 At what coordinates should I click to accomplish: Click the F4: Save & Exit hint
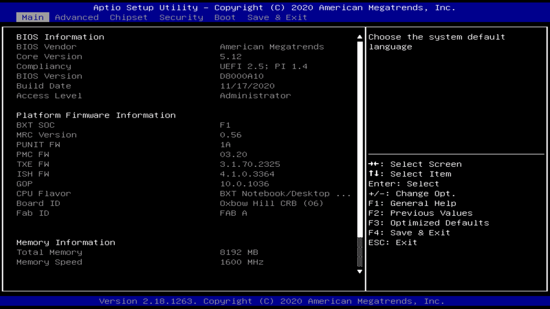coord(409,233)
